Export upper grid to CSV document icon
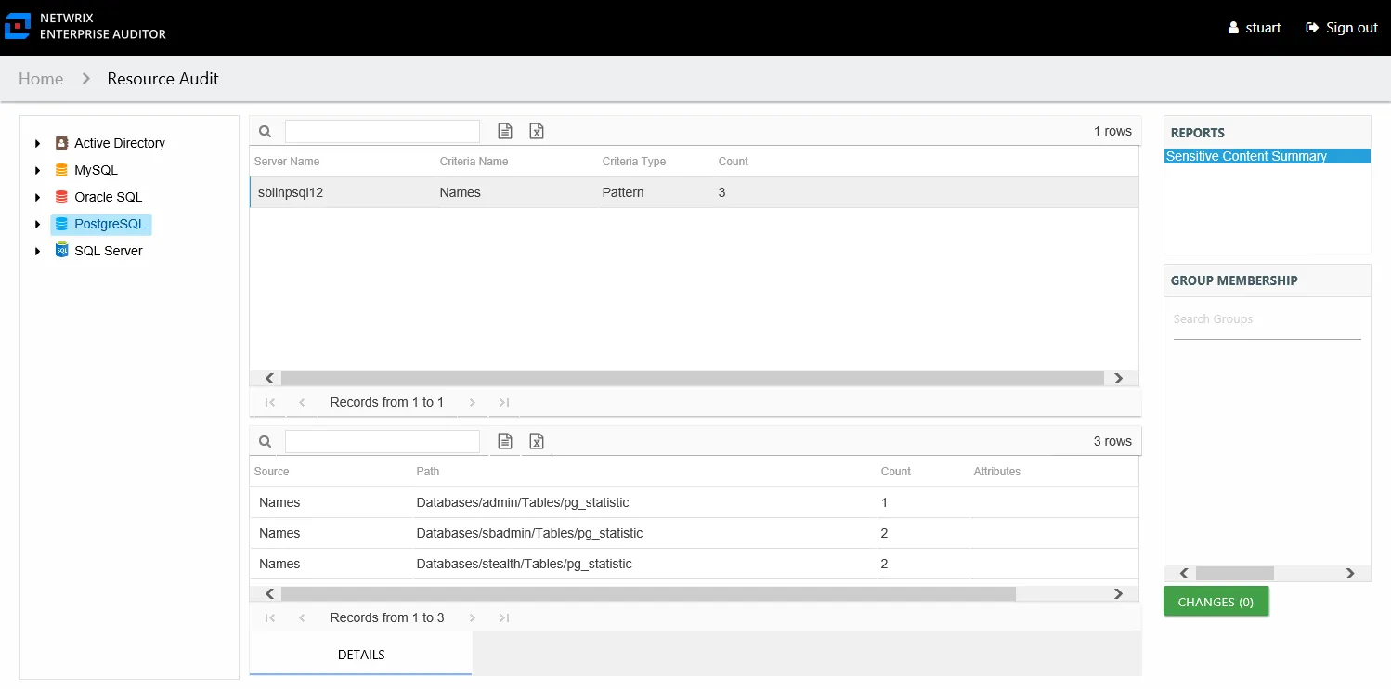The width and height of the screenshot is (1391, 689). click(x=505, y=131)
